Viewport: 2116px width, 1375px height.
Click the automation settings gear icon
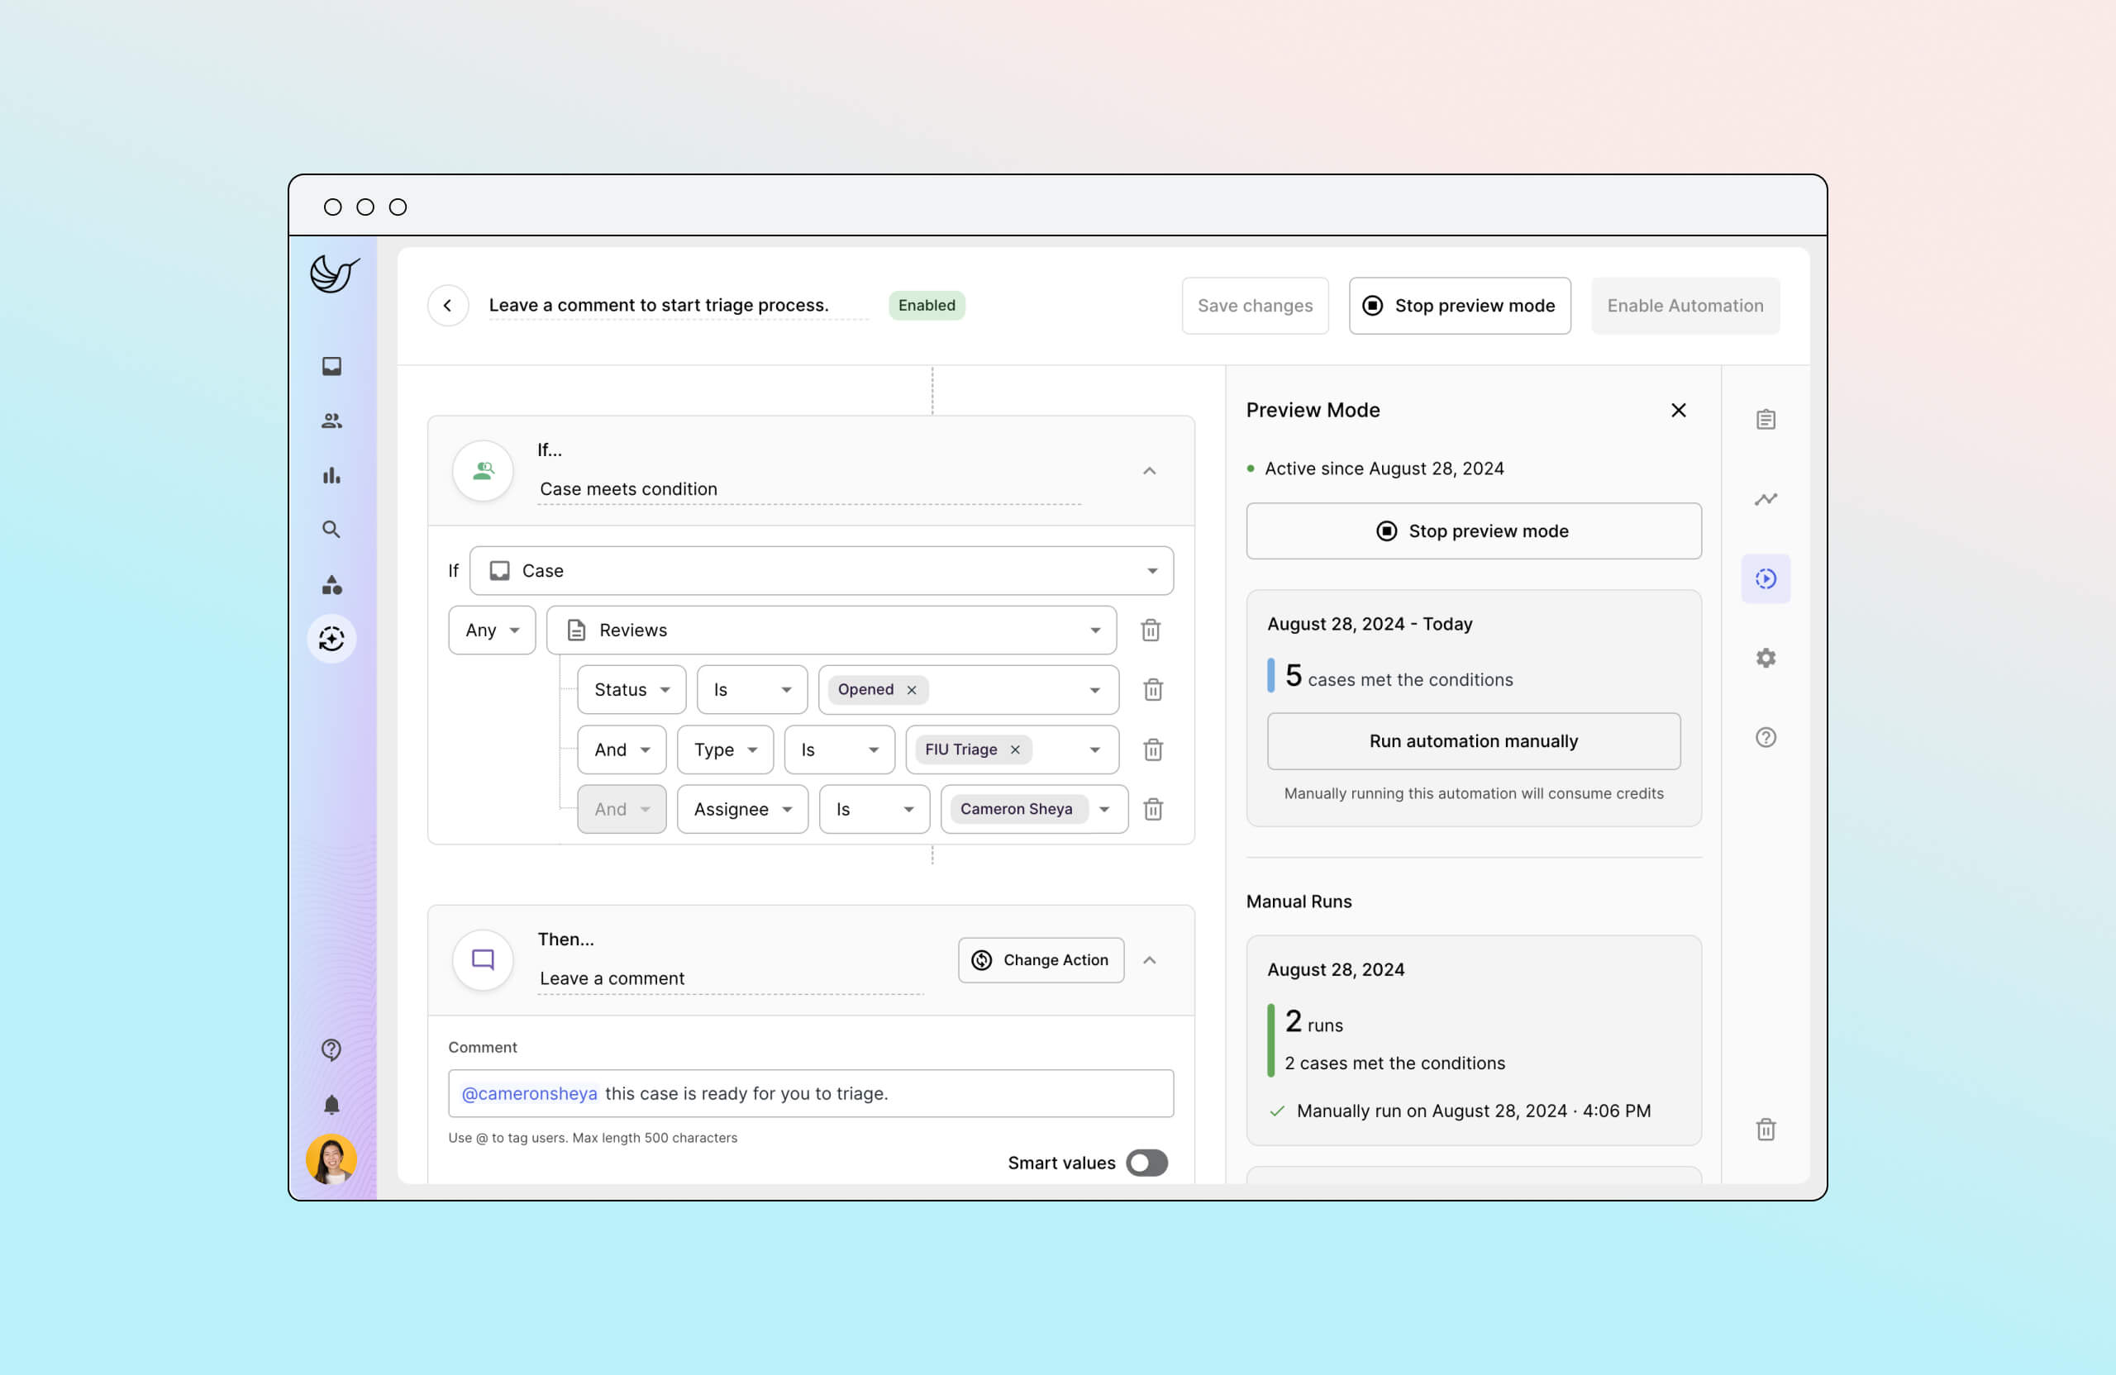click(1766, 659)
